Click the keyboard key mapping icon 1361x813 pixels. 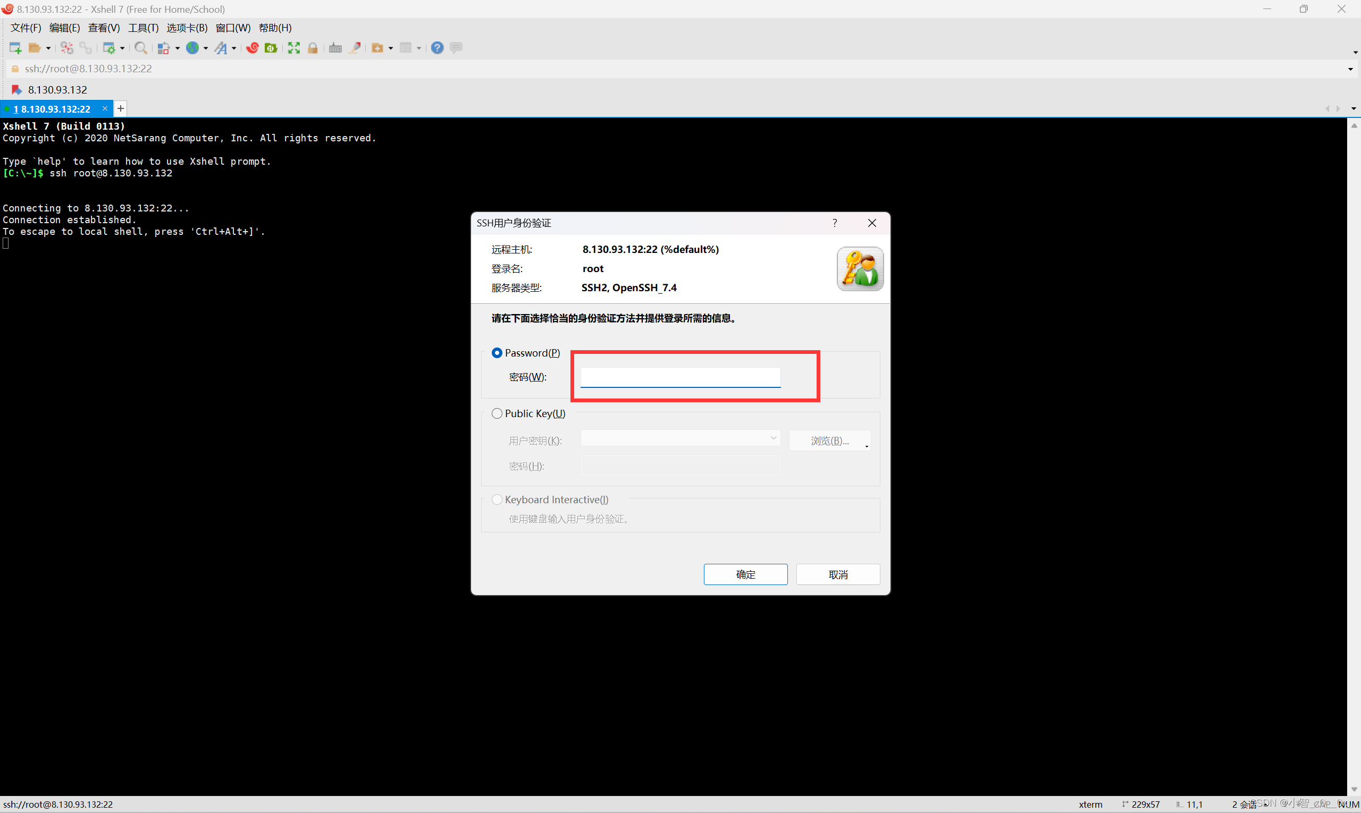[x=335, y=48]
